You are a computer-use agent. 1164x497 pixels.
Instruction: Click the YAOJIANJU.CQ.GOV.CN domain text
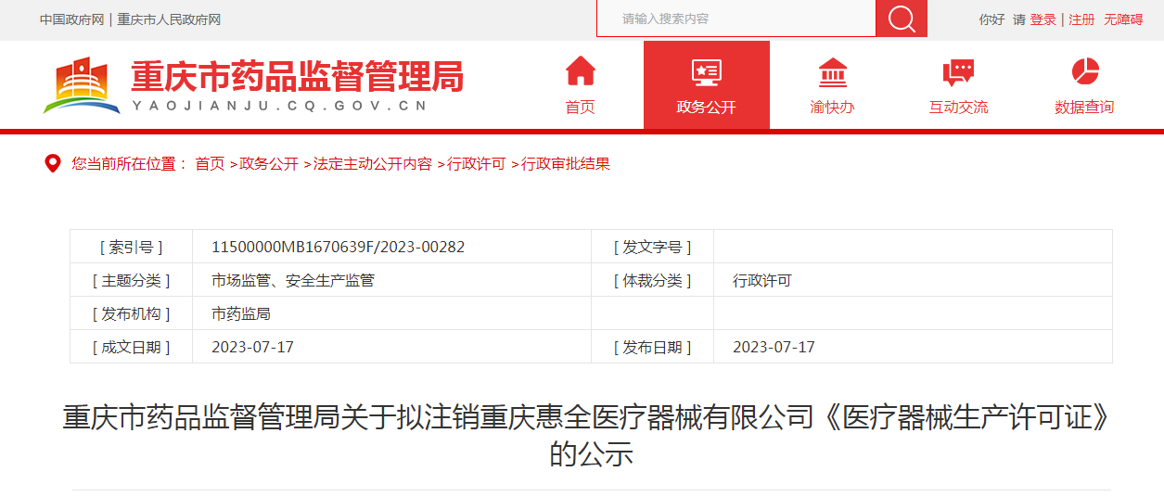(279, 106)
